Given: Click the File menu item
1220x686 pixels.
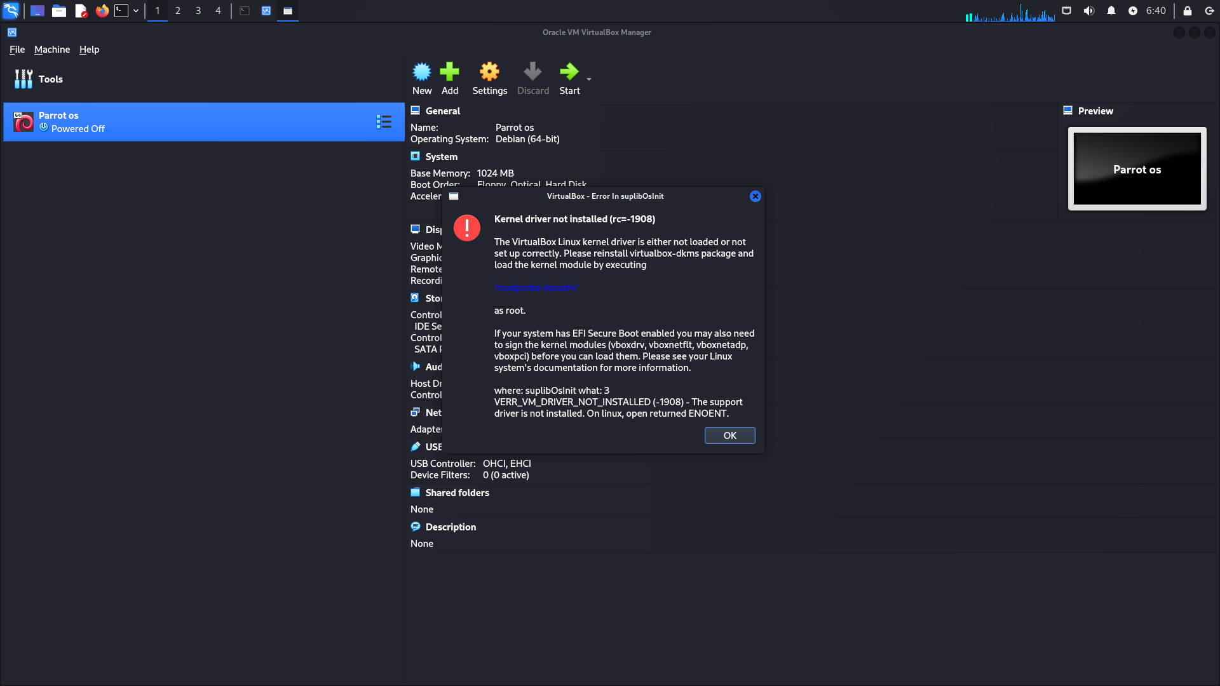Looking at the screenshot, I should [16, 48].
